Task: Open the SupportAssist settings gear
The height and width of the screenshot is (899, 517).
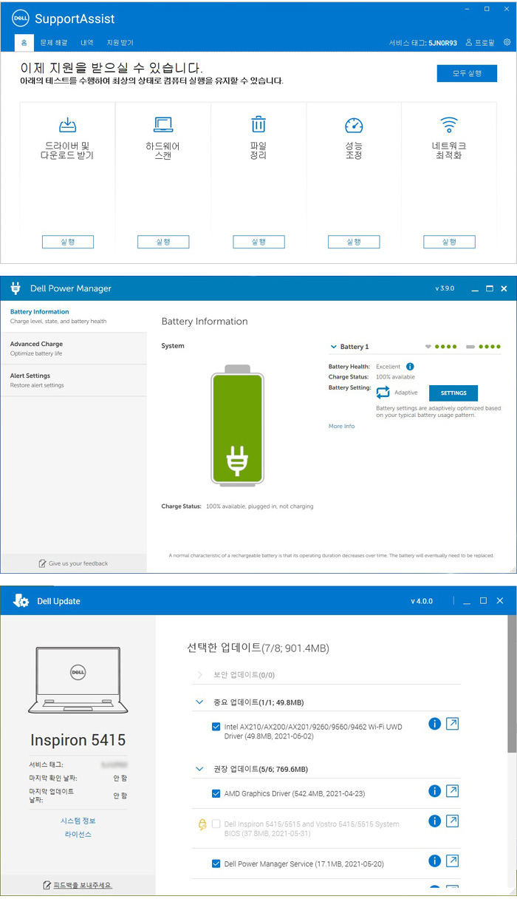Action: [507, 43]
